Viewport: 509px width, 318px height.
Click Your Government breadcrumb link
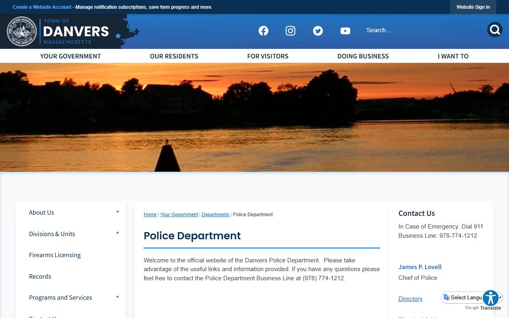tap(179, 215)
